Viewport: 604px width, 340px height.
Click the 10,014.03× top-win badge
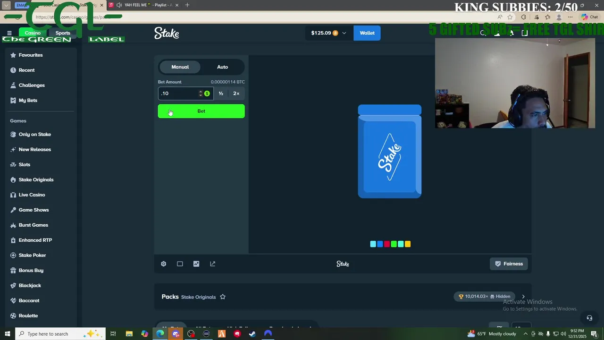(485, 297)
